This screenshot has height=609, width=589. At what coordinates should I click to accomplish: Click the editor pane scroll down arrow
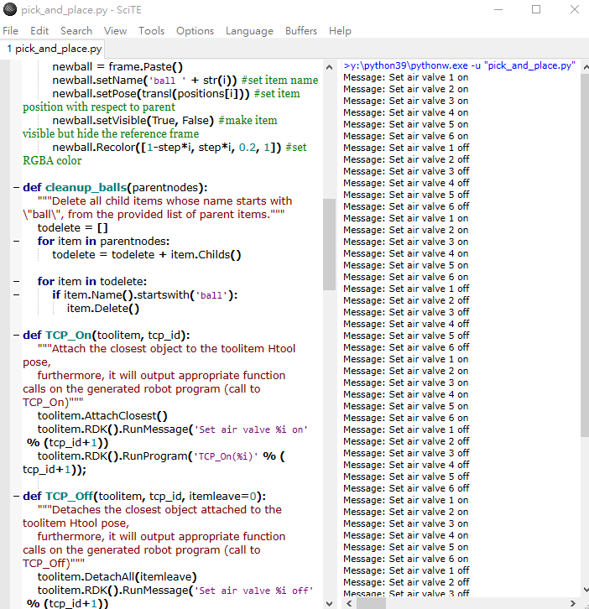pos(329,603)
